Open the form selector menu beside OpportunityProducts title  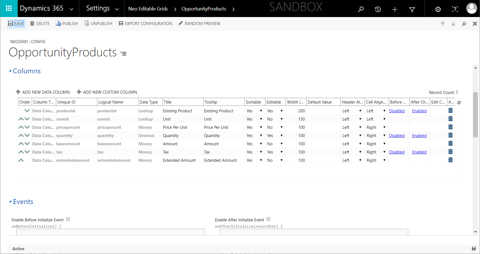pos(123,54)
